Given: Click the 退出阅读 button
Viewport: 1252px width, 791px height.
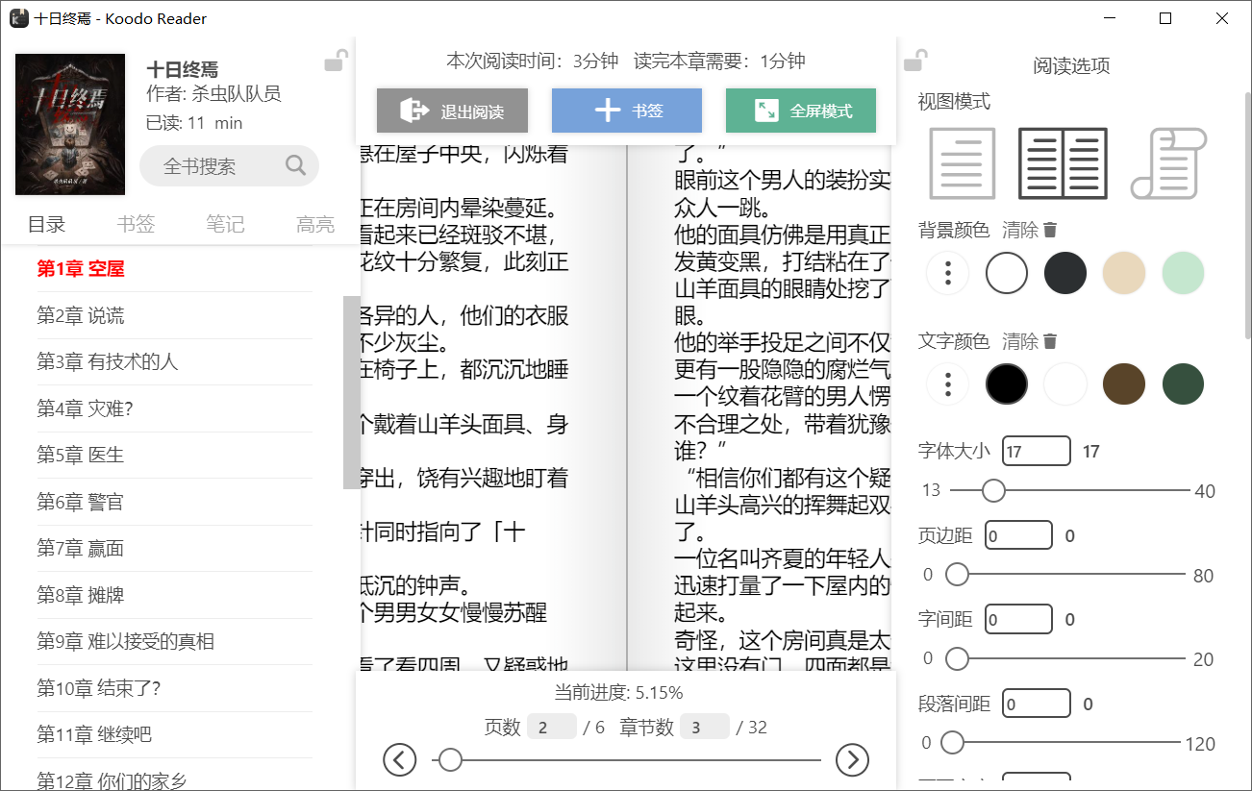Looking at the screenshot, I should (451, 111).
